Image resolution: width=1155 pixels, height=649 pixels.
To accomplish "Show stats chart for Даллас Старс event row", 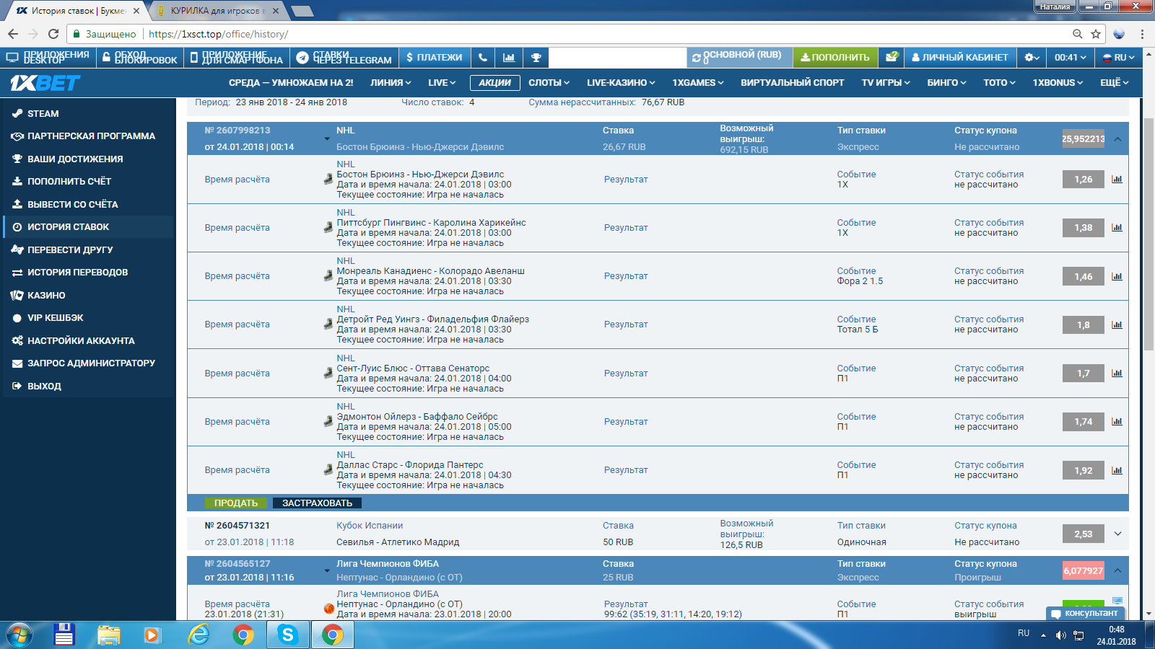I will click(x=1117, y=470).
